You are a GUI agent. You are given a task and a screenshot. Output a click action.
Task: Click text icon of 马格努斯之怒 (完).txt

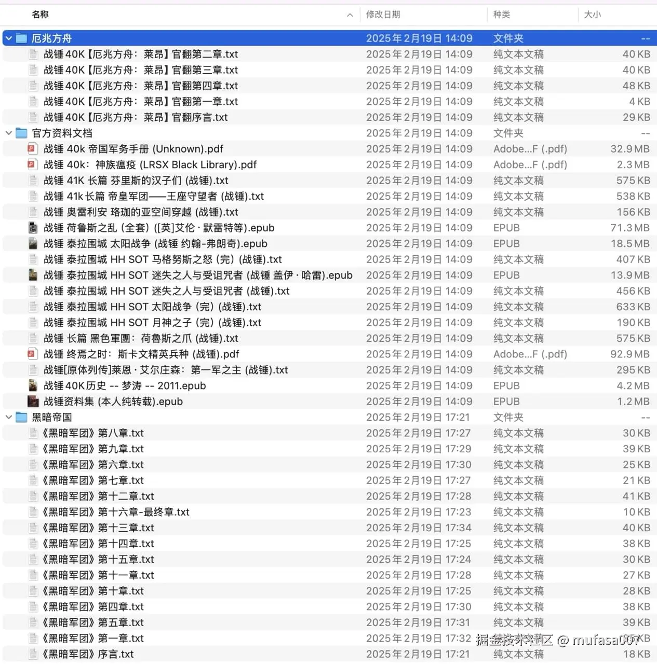click(33, 259)
